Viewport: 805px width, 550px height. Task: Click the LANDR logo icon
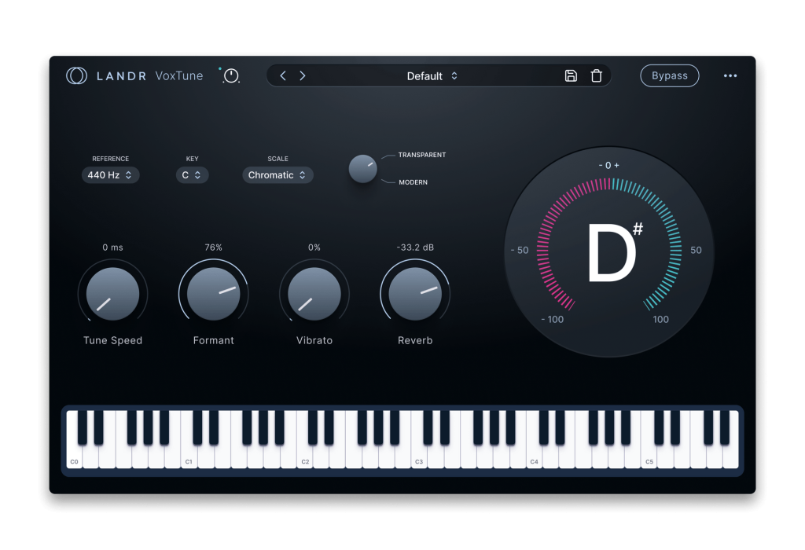[76, 75]
